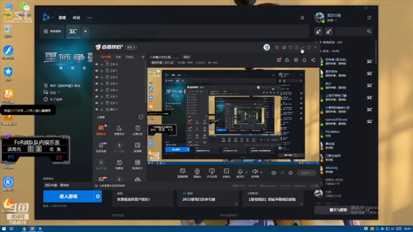Open the 商城 shop menu in Battle.net

[x=76, y=18]
